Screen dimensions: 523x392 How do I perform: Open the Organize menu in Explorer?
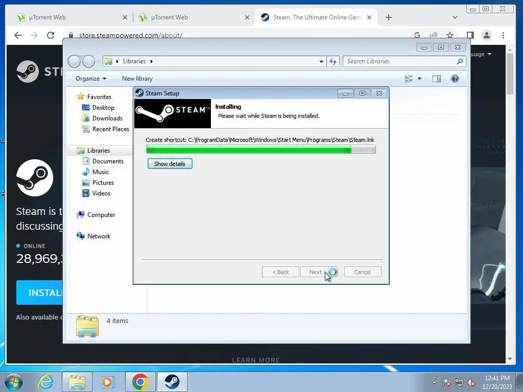tap(91, 79)
